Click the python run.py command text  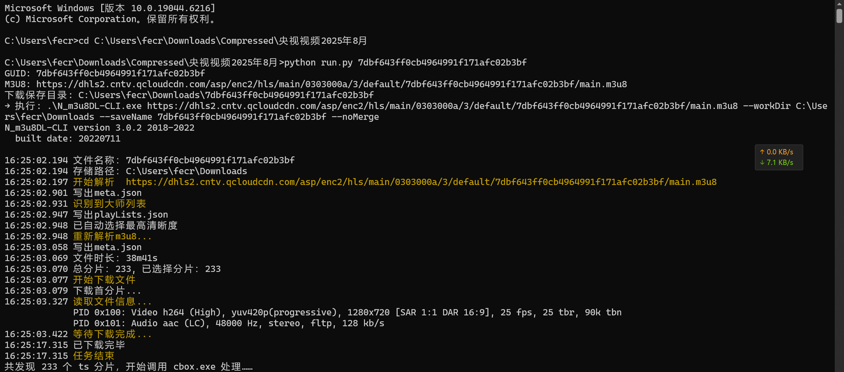pyautogui.click(x=405, y=63)
